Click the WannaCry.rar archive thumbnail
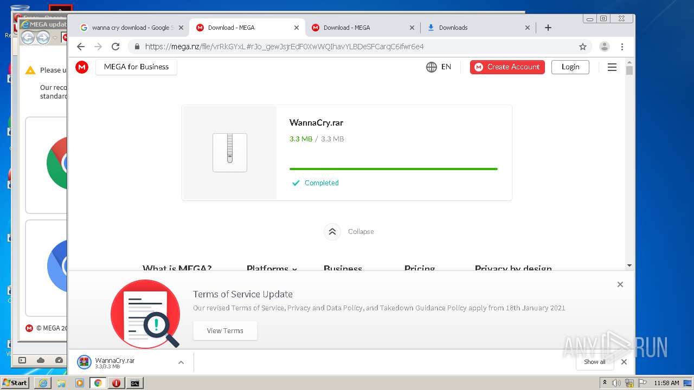The width and height of the screenshot is (694, 390). point(230,153)
